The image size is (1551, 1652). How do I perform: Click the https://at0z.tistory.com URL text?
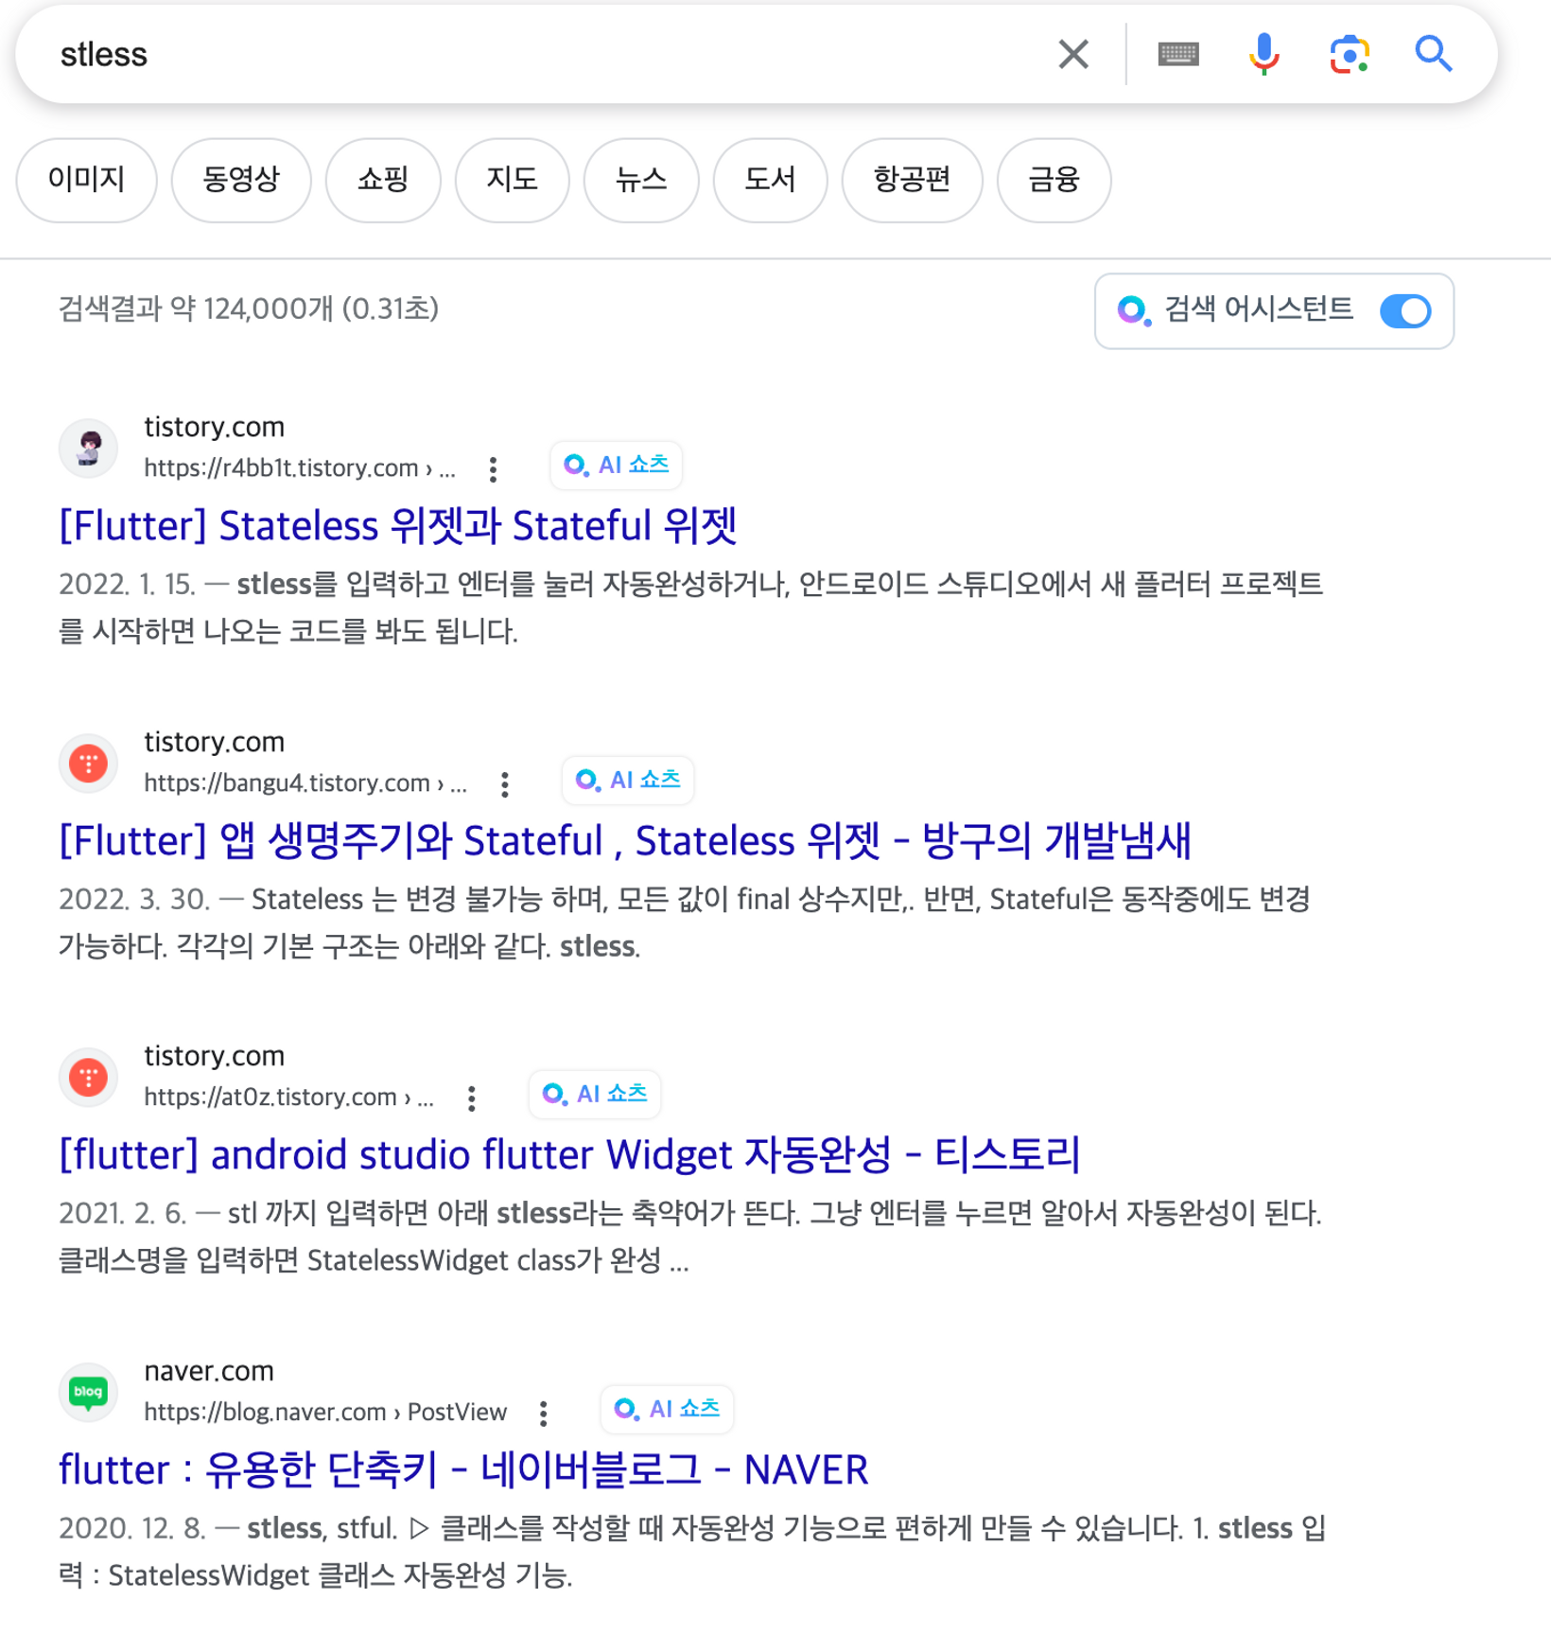(x=288, y=1098)
